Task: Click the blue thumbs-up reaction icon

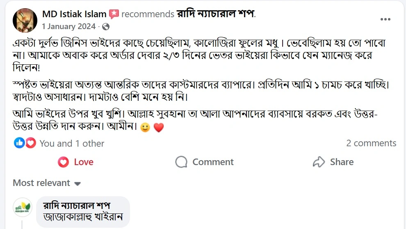Action: pos(19,143)
